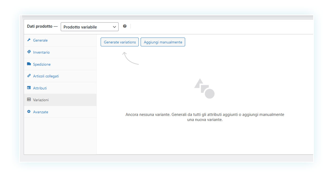Click the Aggiungi manualmente button

pos(163,42)
